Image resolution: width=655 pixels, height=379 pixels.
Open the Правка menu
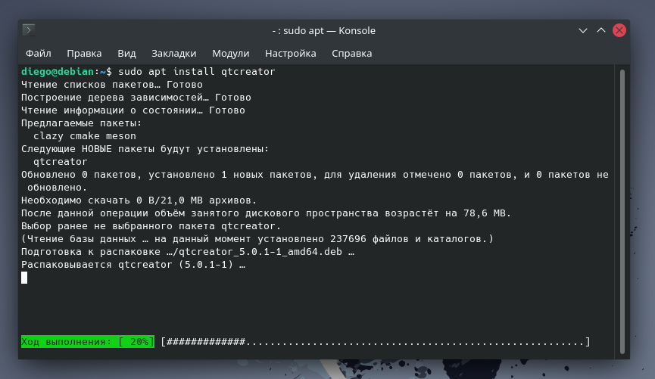84,53
